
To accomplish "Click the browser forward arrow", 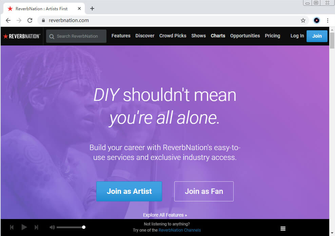I will pos(19,20).
